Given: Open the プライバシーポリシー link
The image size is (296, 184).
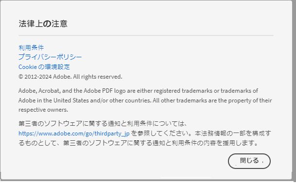Looking at the screenshot, I should [50, 57].
